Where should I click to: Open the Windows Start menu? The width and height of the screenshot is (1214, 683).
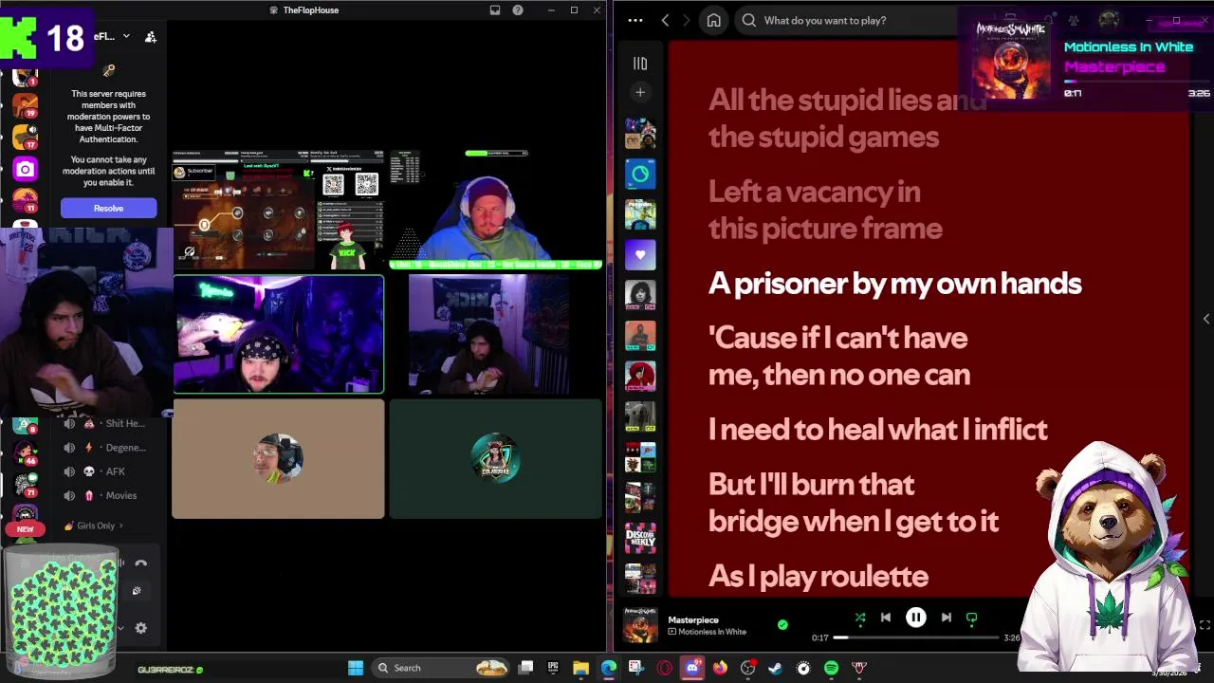pos(356,668)
